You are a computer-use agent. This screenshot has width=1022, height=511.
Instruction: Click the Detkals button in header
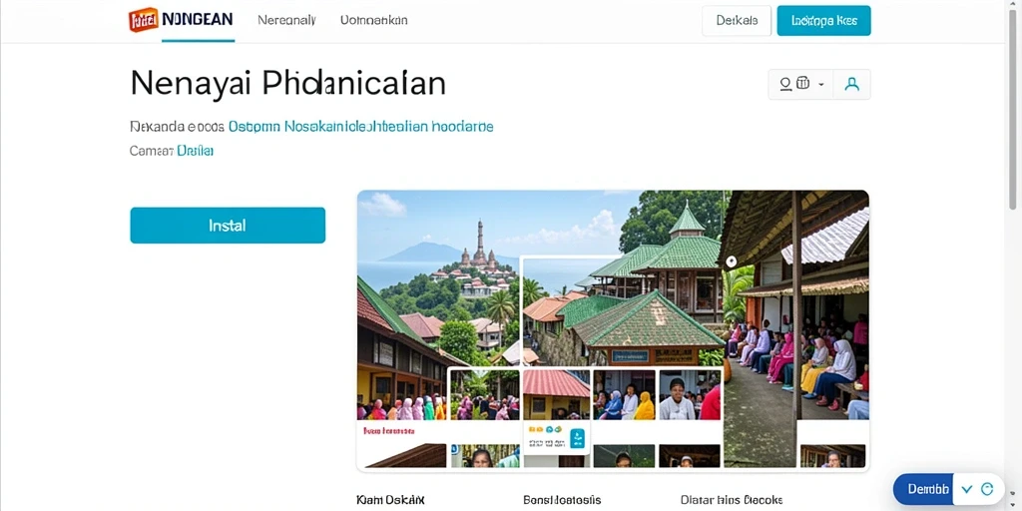(737, 21)
